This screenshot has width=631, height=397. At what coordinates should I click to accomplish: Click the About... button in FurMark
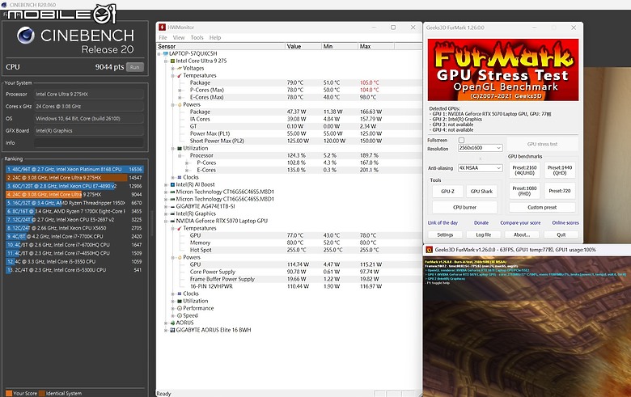coord(522,234)
